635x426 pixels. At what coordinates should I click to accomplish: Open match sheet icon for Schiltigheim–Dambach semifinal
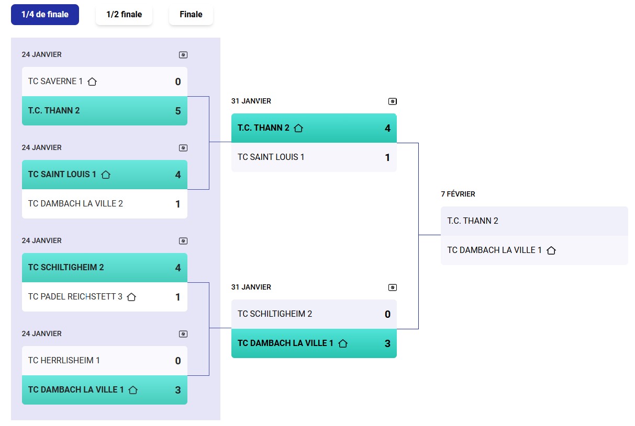[x=393, y=287]
